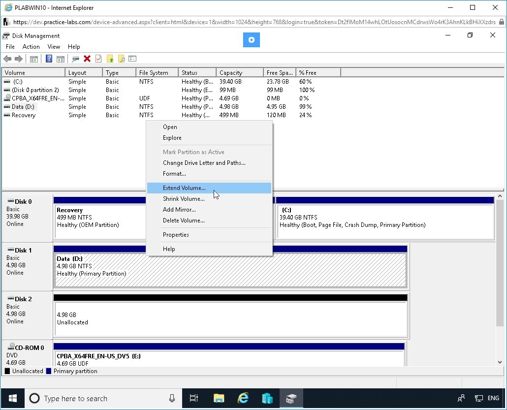Click the Windows Start button

tap(13, 398)
